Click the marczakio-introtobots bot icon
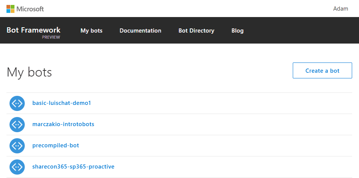This screenshot has width=359, height=178. pyautogui.click(x=17, y=125)
